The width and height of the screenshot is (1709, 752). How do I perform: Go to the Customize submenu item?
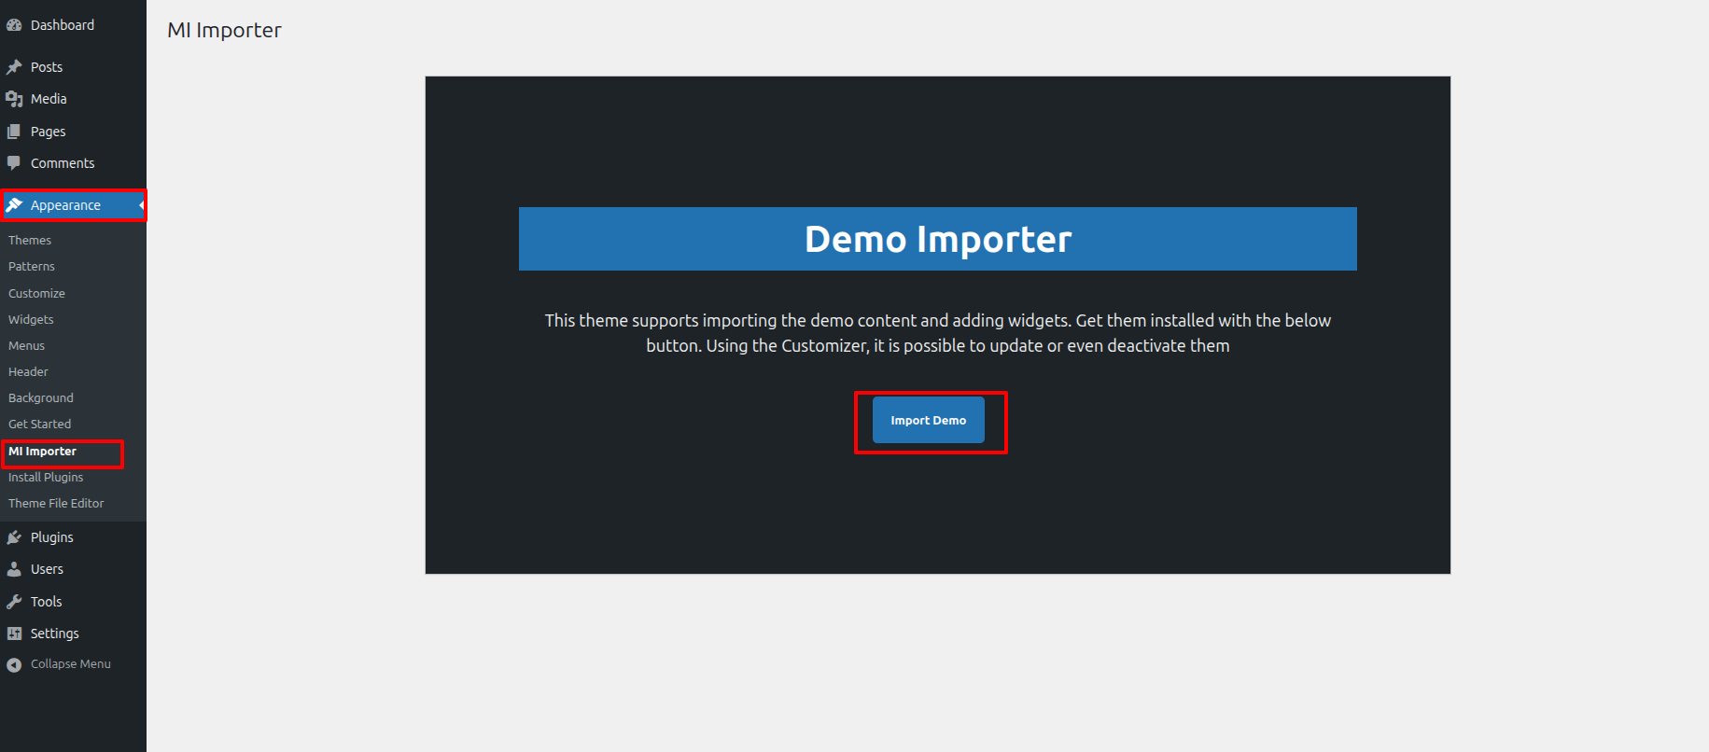[x=36, y=293]
